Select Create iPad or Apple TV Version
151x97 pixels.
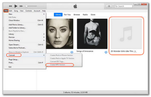click(64, 58)
